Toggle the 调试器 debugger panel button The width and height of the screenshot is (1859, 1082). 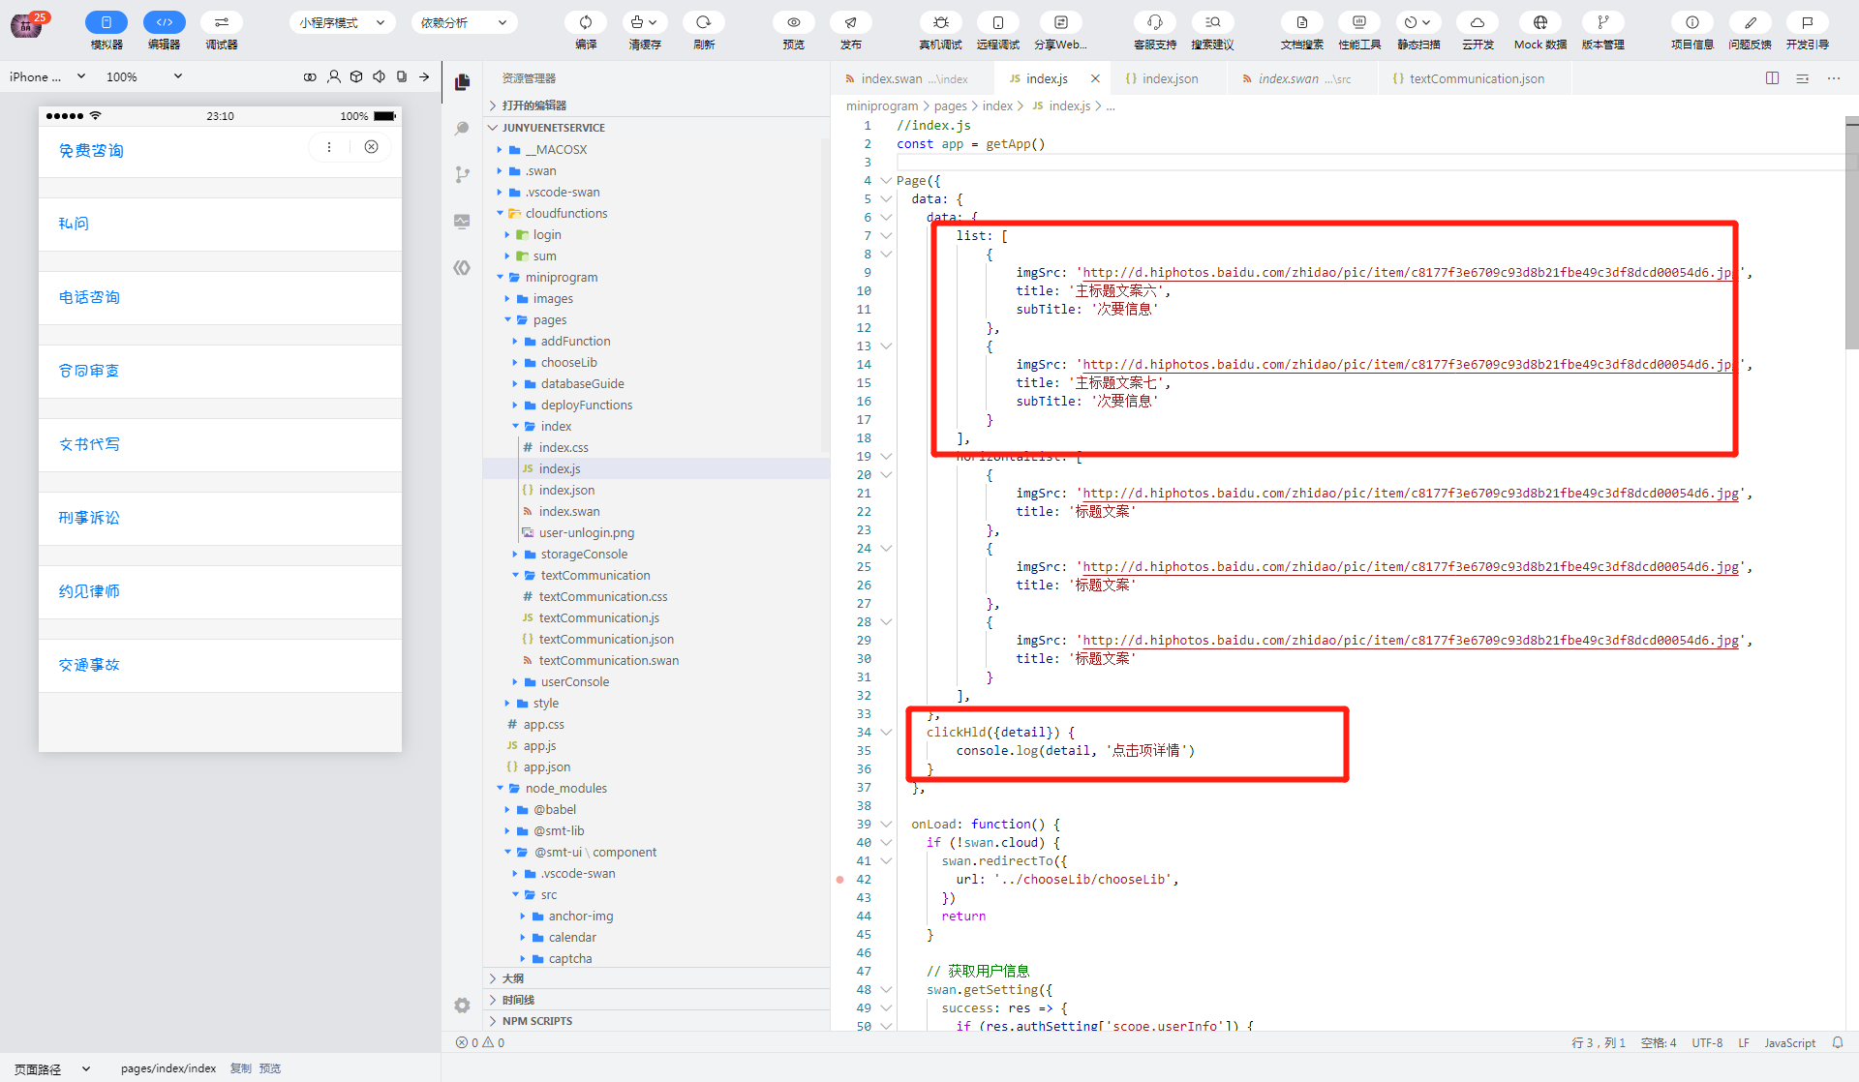[x=222, y=22]
